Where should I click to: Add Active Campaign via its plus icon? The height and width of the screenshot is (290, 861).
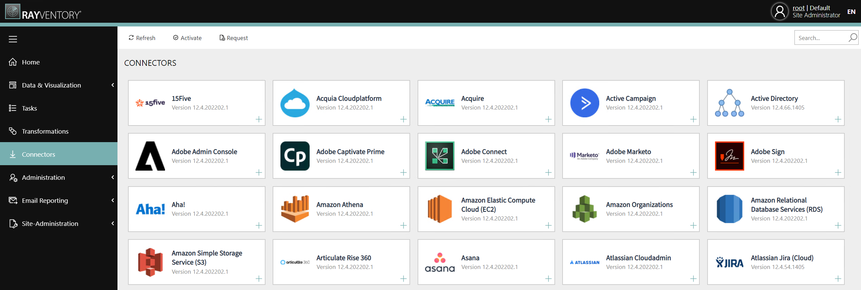click(693, 119)
